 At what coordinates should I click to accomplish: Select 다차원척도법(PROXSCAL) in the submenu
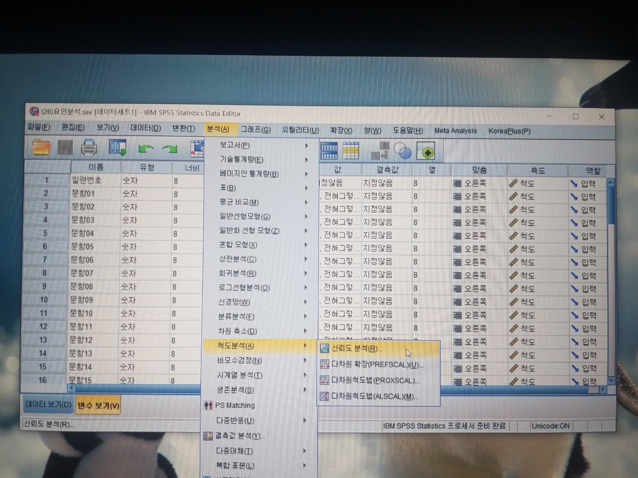[x=379, y=380]
